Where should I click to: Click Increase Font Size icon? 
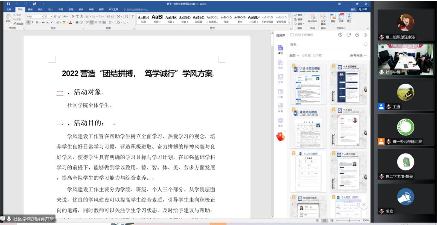(x=55, y=17)
